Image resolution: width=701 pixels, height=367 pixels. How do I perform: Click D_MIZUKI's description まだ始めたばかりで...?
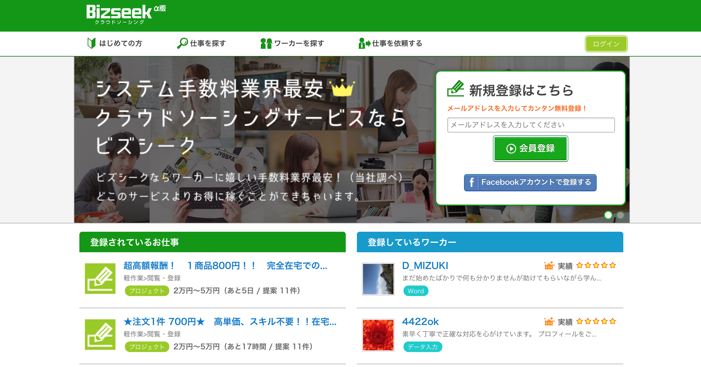502,278
